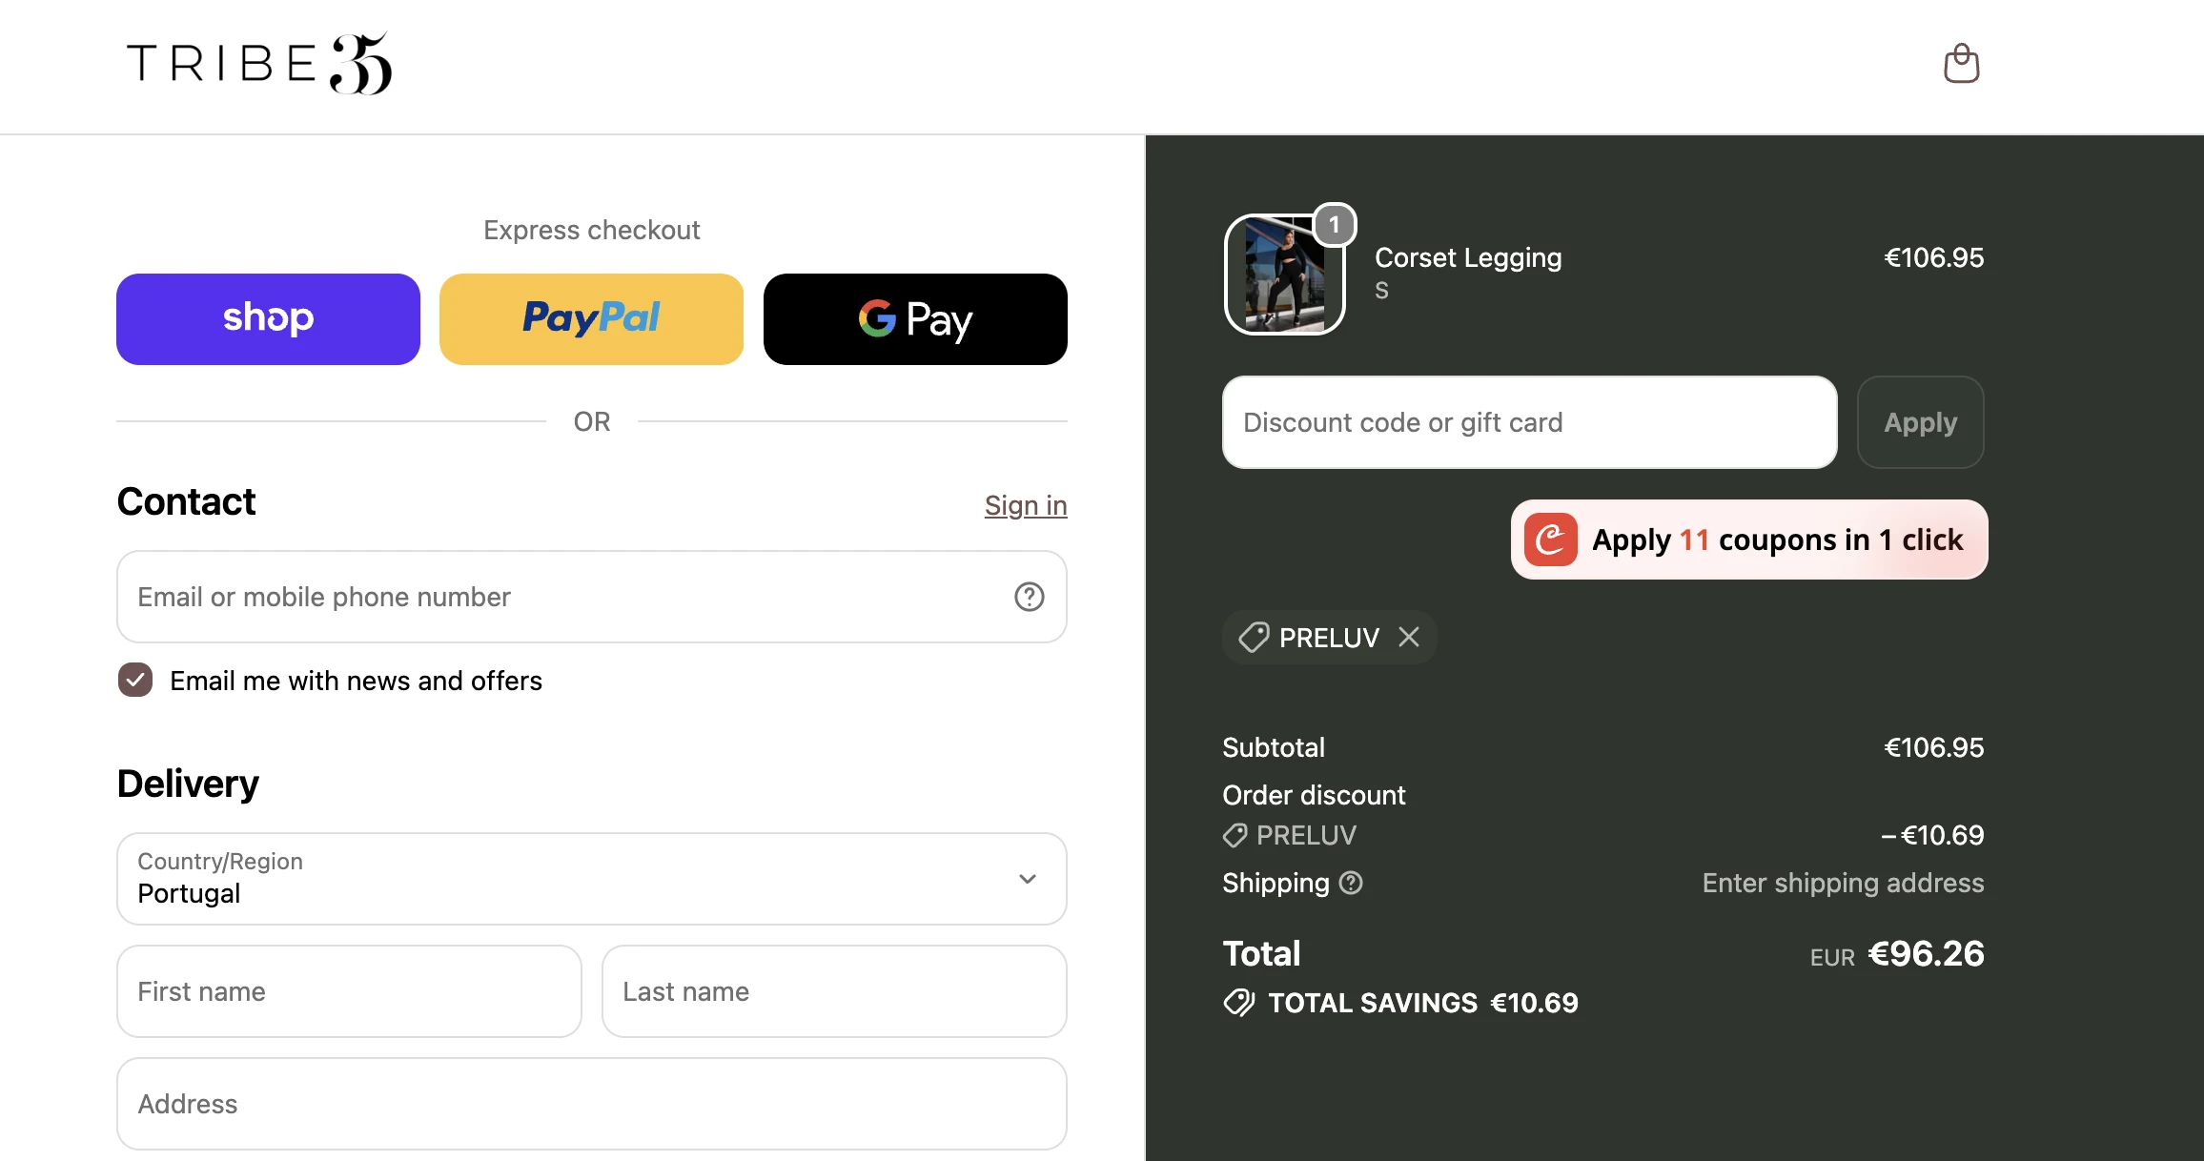Apply the discount code
2204x1161 pixels.
pos(1920,422)
